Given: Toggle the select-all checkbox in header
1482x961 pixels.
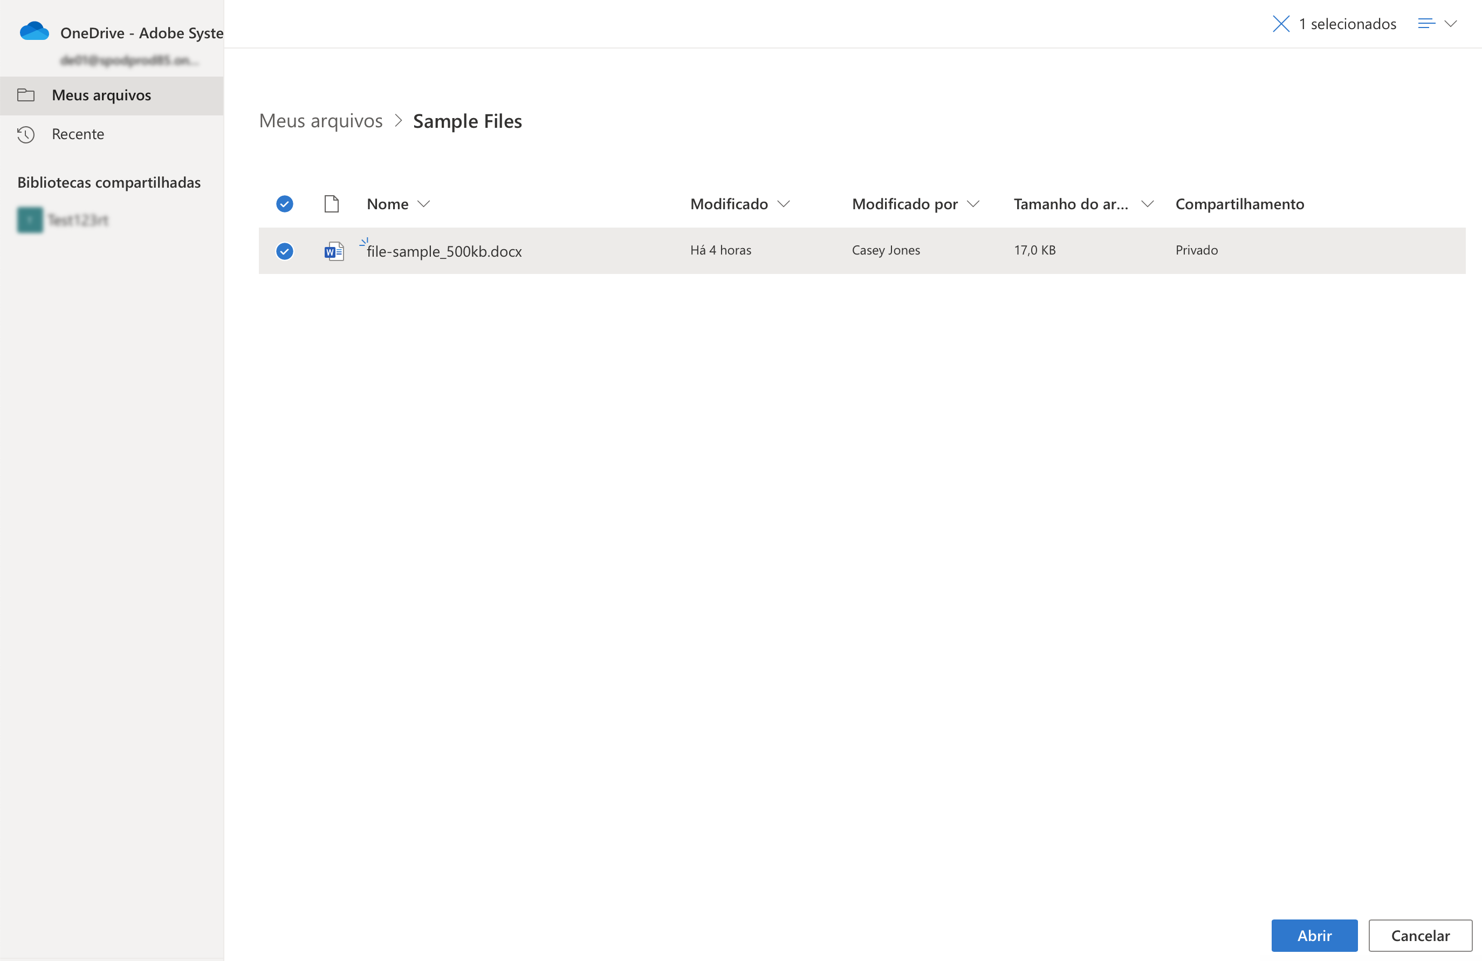Looking at the screenshot, I should pos(285,204).
